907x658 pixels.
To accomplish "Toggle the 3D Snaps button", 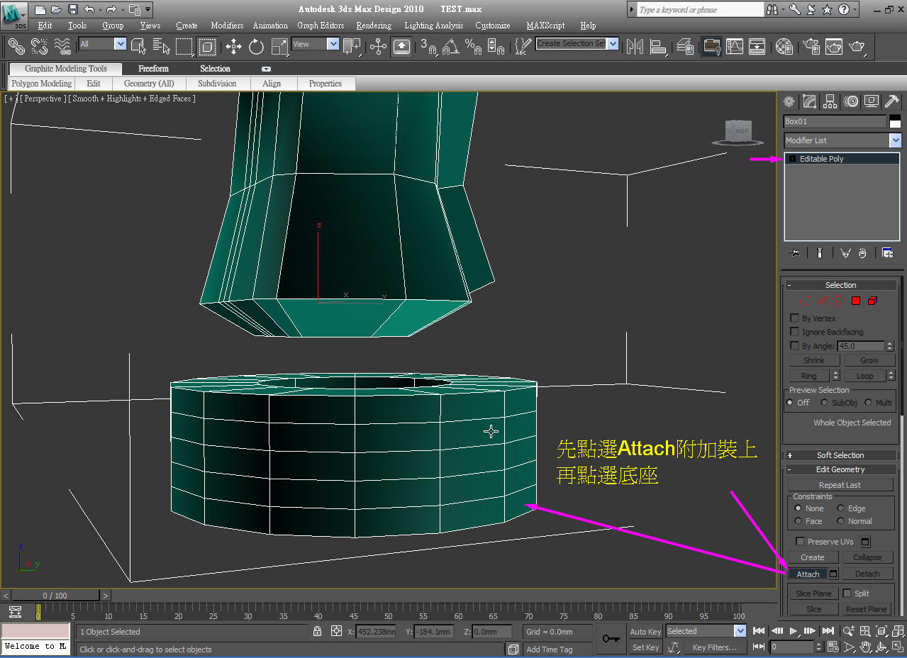I will pyautogui.click(x=428, y=47).
